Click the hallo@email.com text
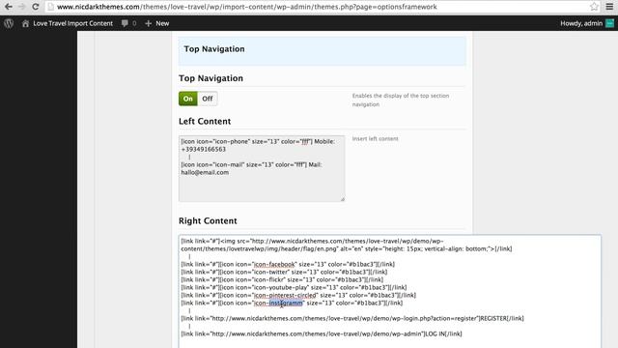Image resolution: width=618 pixels, height=348 pixels. click(205, 172)
